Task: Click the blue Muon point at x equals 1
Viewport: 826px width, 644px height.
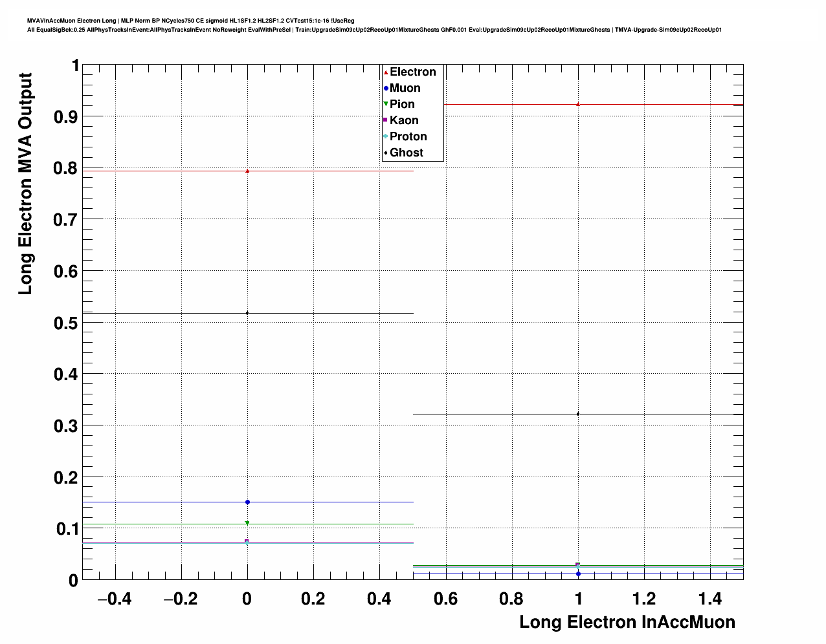Action: click(578, 574)
